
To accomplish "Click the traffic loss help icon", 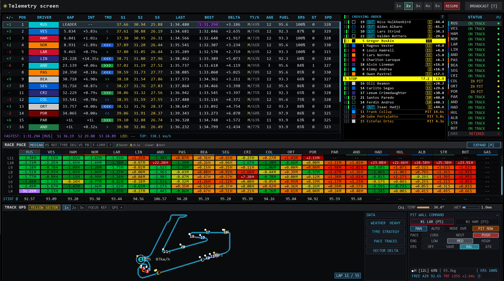I will 479,276.
